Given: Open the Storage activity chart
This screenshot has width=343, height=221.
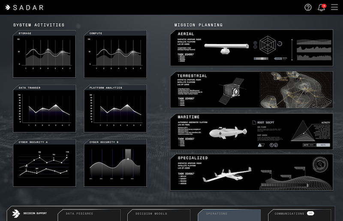Looking at the screenshot, I should [x=44, y=53].
